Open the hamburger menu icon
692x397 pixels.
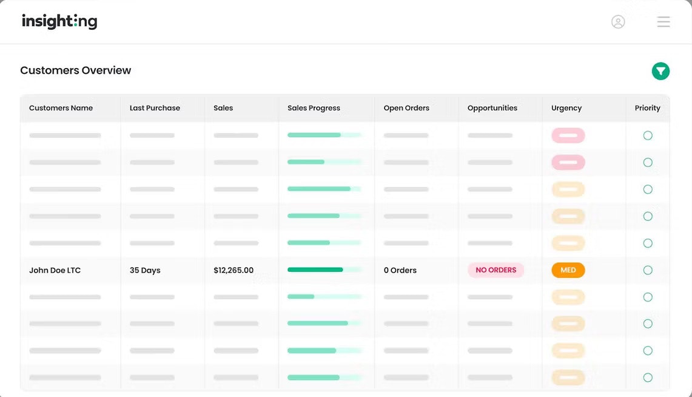point(663,22)
